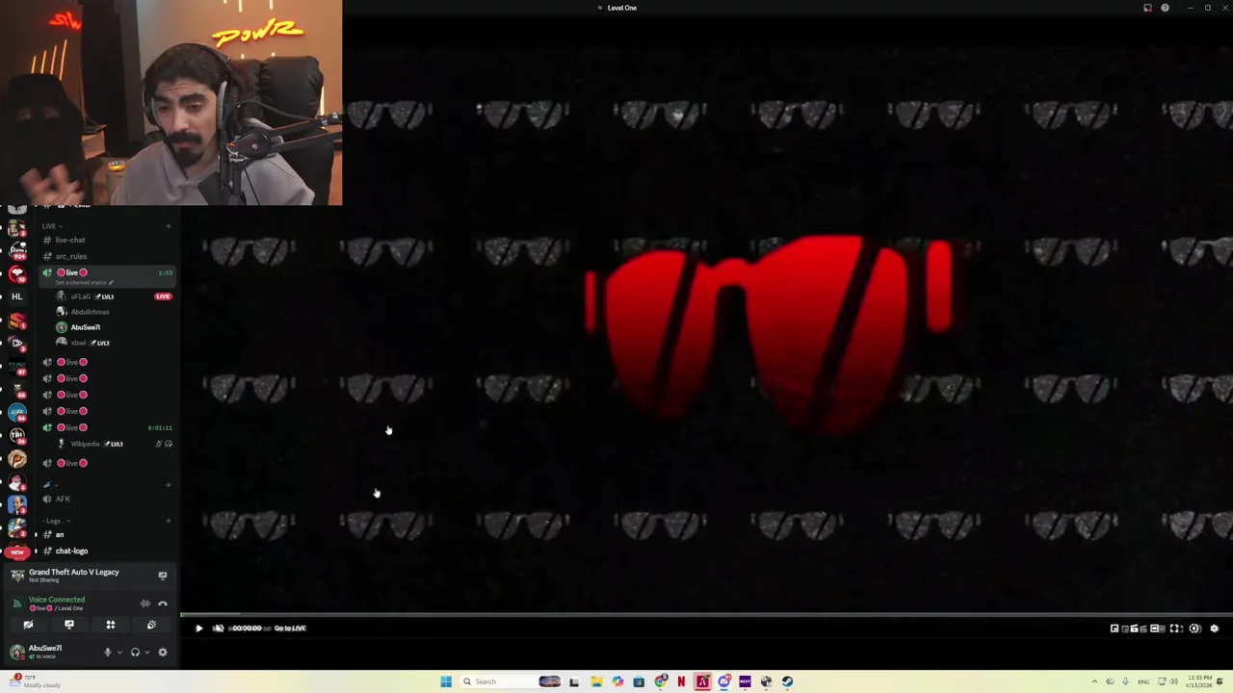Disconnect from voice with the hang-up icon
Screen dimensions: 1233x693
pos(162,603)
